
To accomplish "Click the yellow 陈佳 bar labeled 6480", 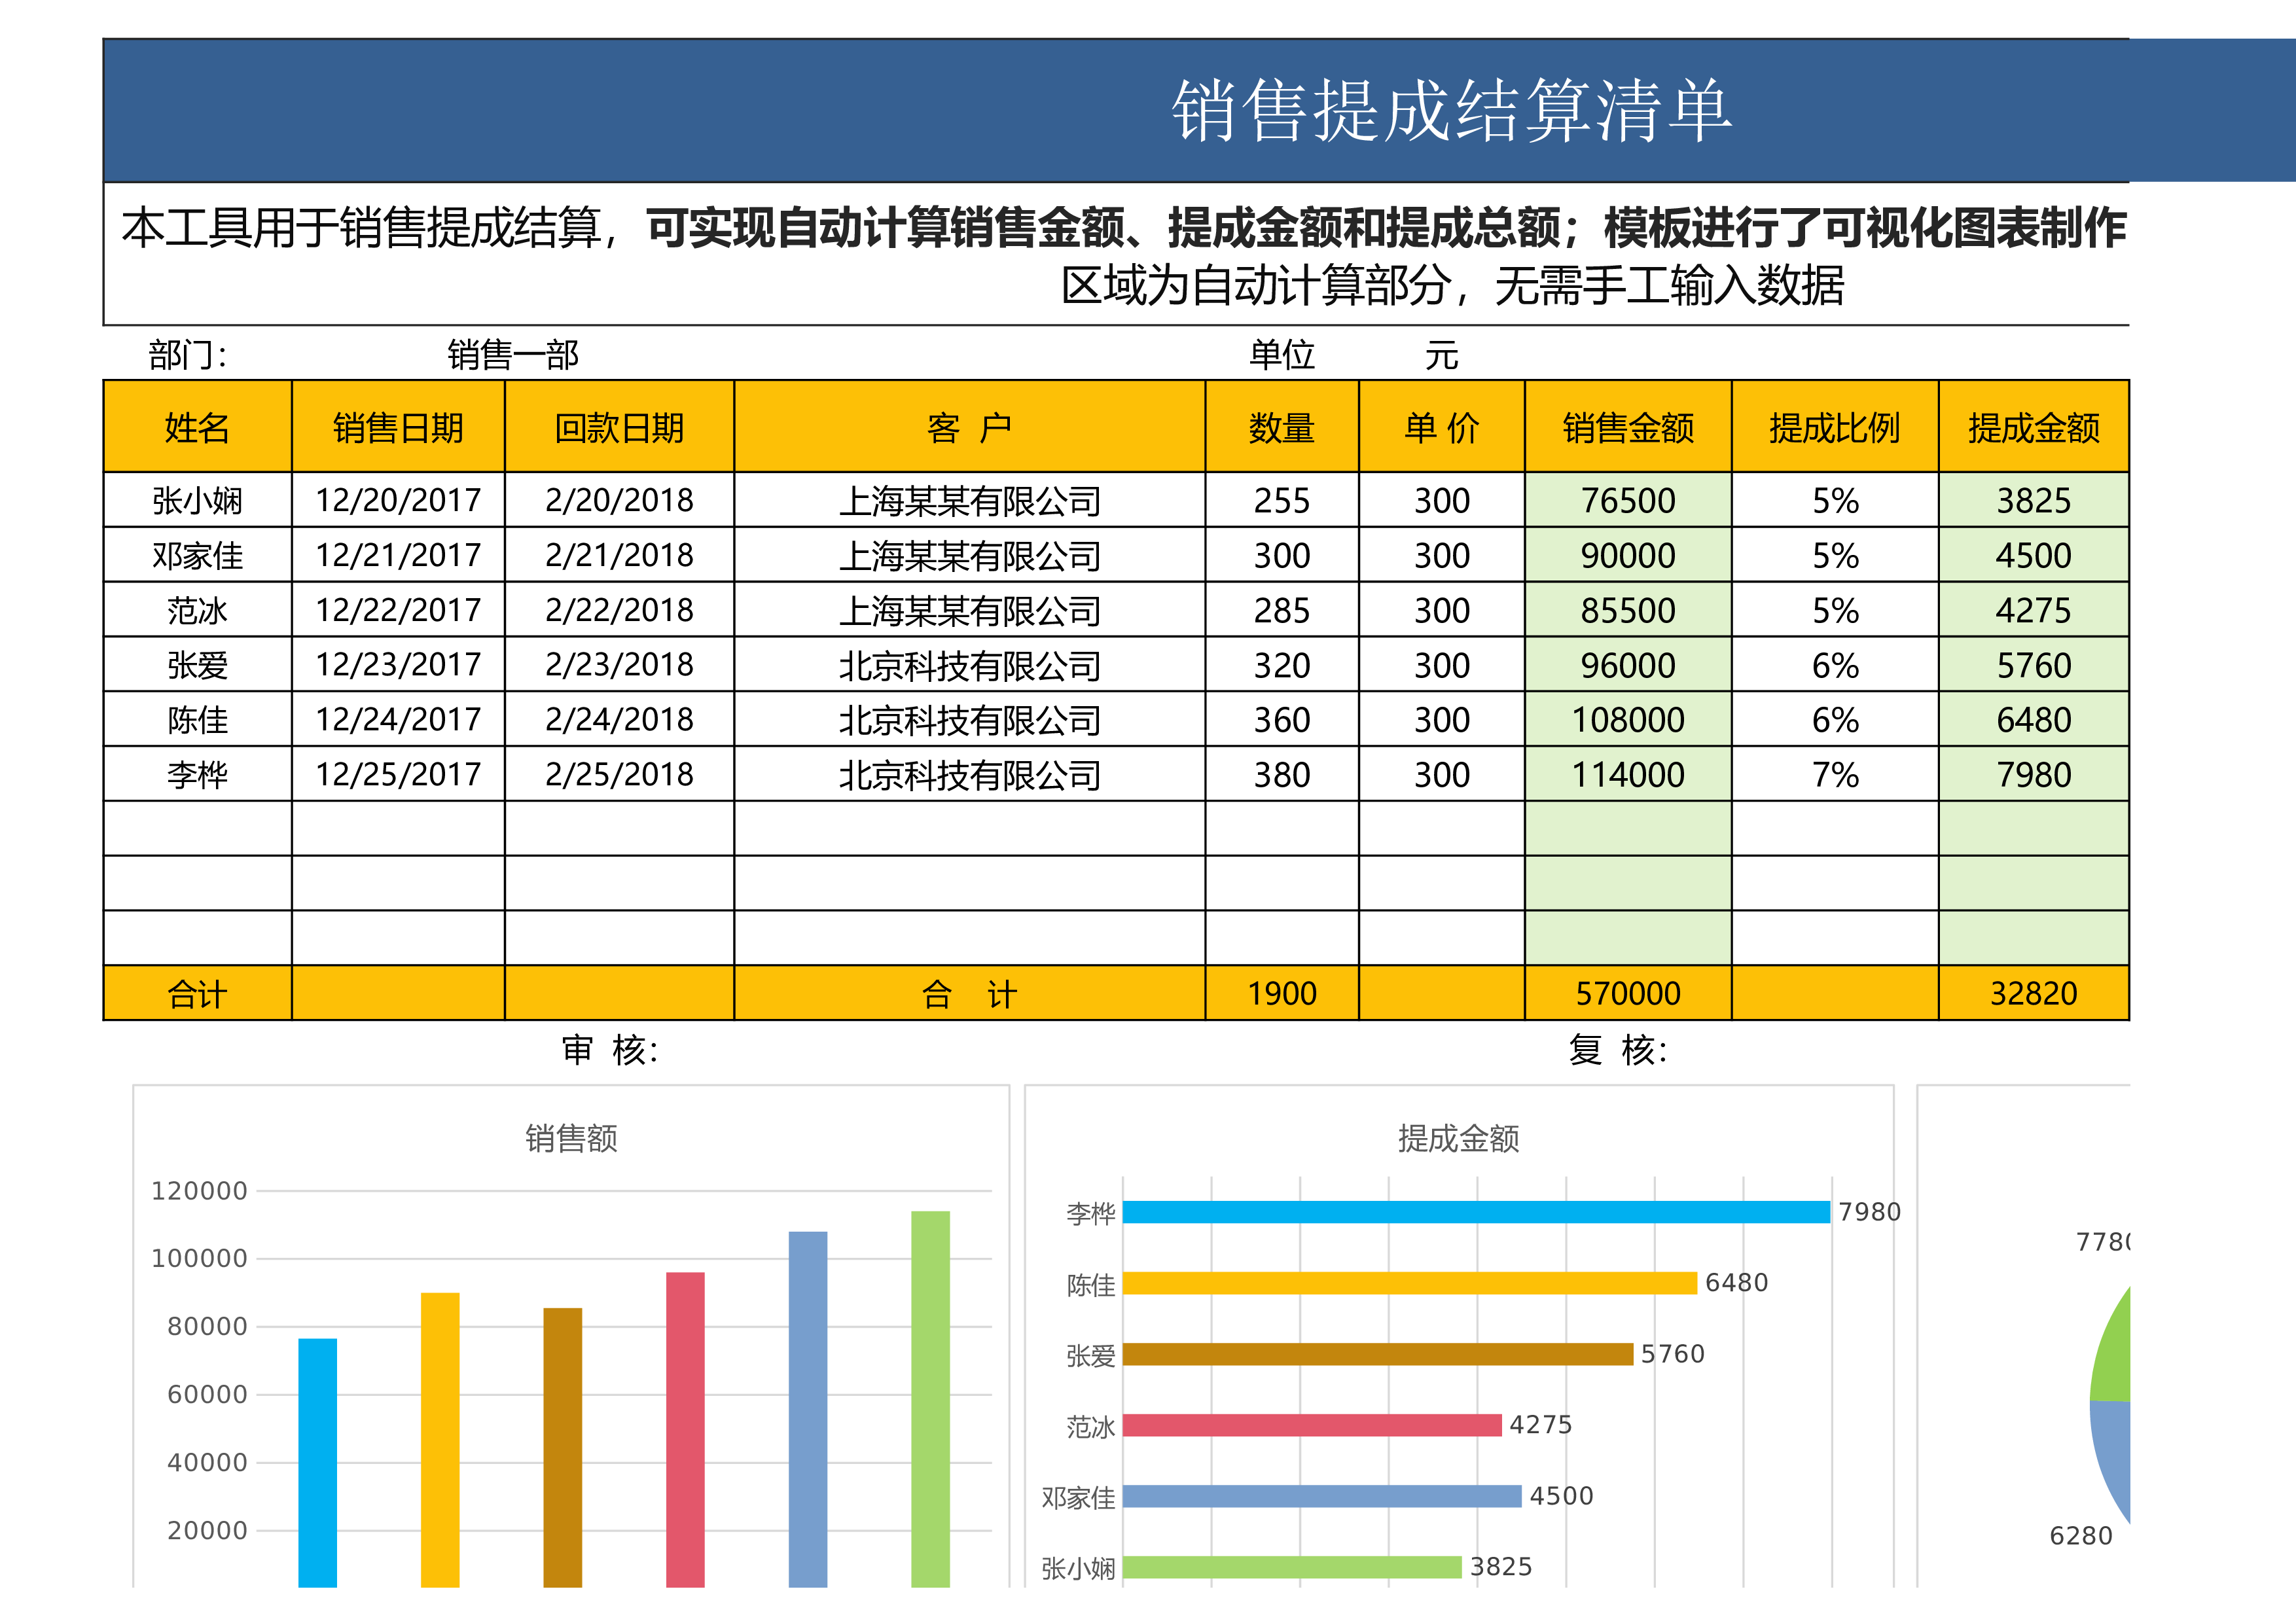I will [x=1409, y=1283].
